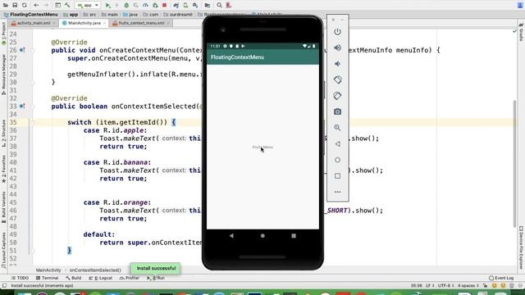525x295 pixels.
Task: Open the Run tool window
Action: (x=156, y=278)
